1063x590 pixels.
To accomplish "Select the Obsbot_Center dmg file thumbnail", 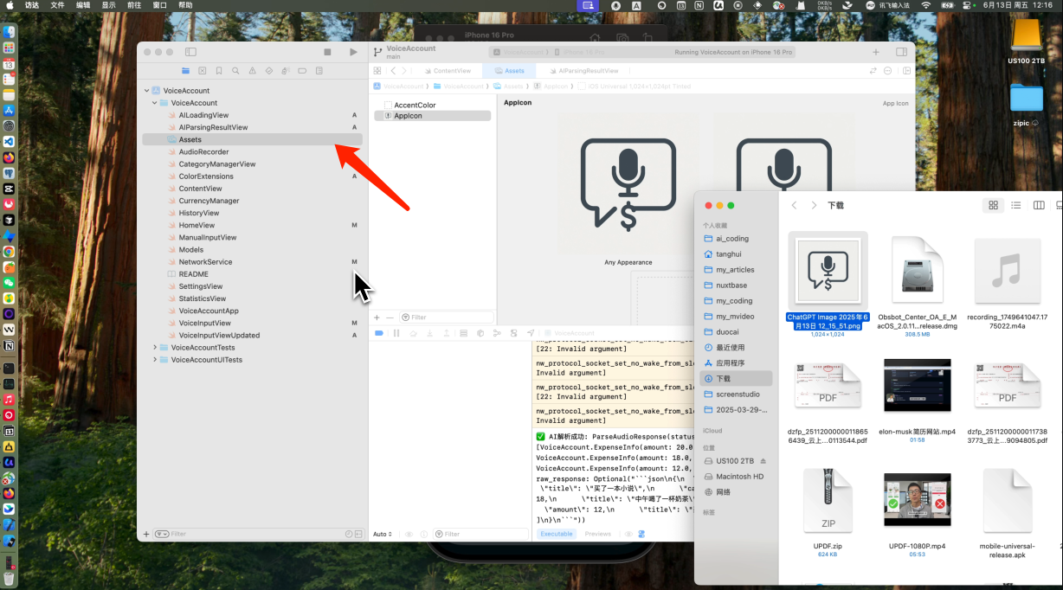I will point(918,270).
